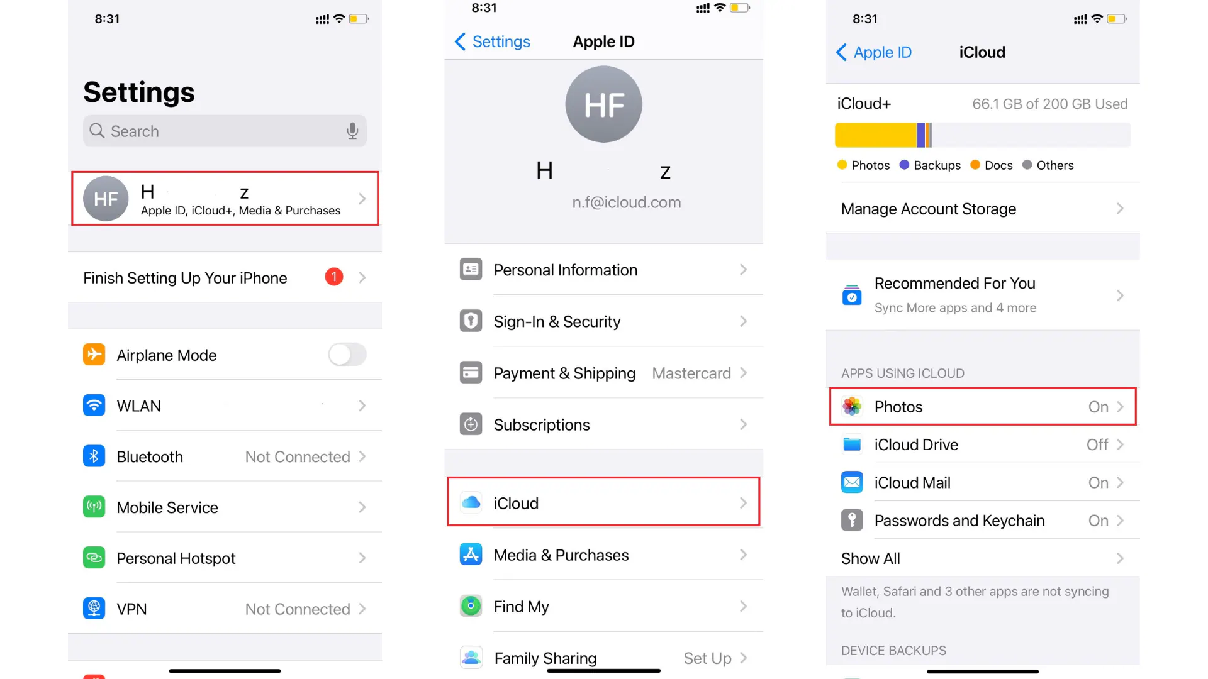Image resolution: width=1208 pixels, height=679 pixels.
Task: Click Search bar in Settings
Action: [224, 131]
